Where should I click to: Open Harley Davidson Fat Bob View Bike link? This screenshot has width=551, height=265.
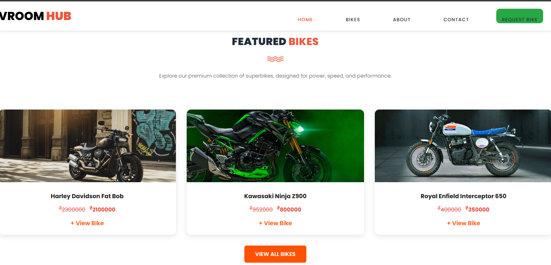87,223
